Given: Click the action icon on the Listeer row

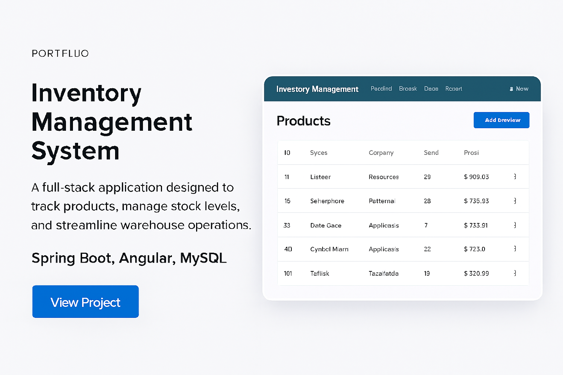Looking at the screenshot, I should click(515, 177).
